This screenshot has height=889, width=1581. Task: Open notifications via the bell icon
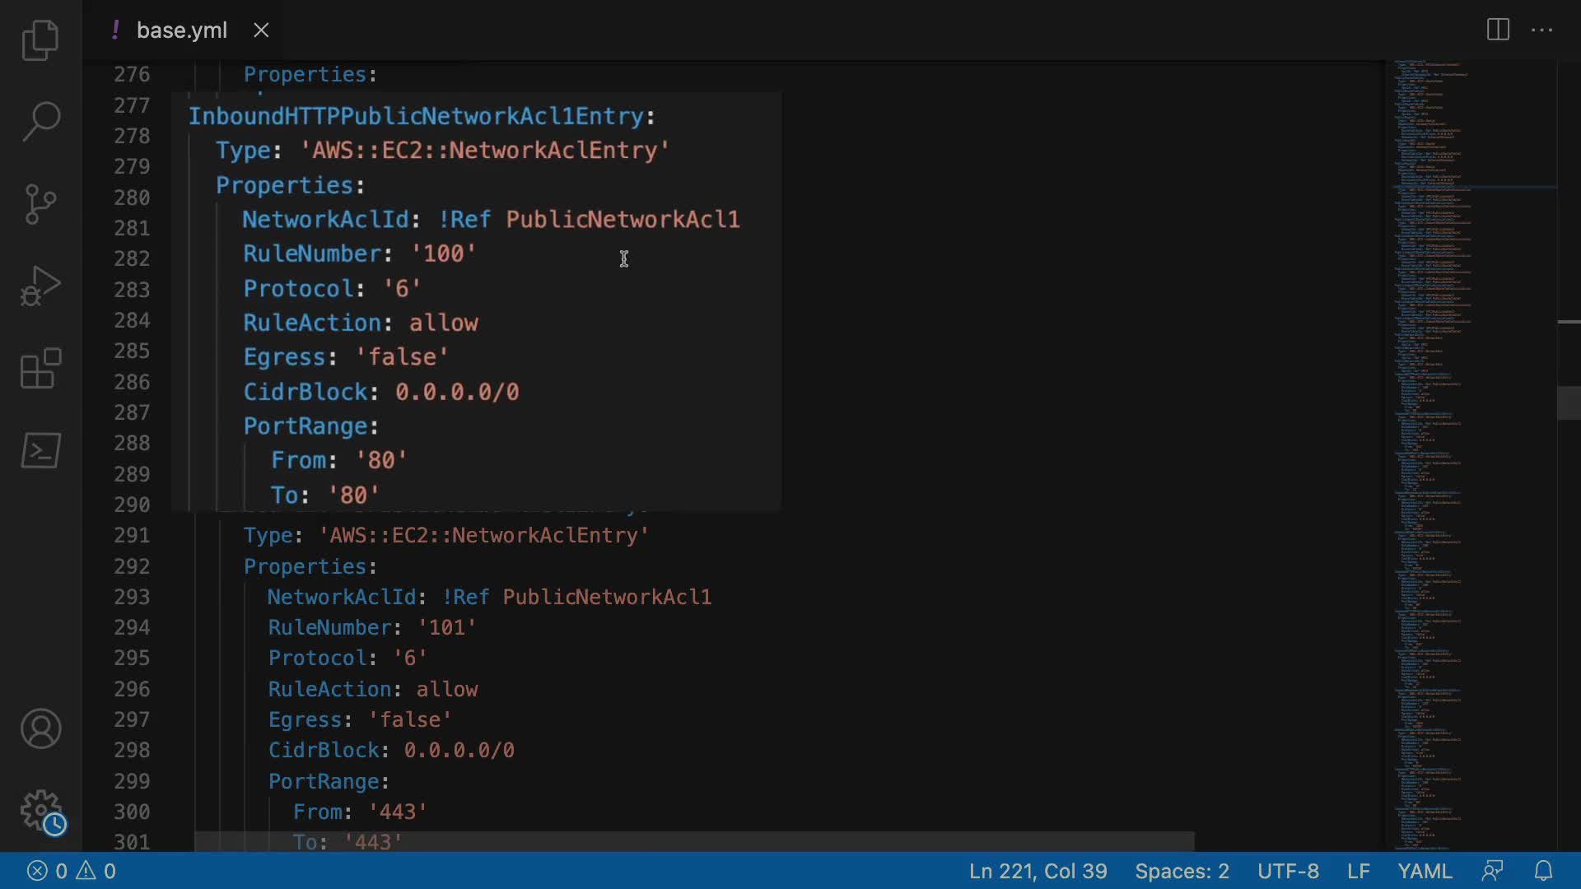1543,871
